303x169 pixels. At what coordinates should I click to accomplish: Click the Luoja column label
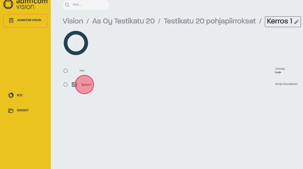[x=278, y=72]
